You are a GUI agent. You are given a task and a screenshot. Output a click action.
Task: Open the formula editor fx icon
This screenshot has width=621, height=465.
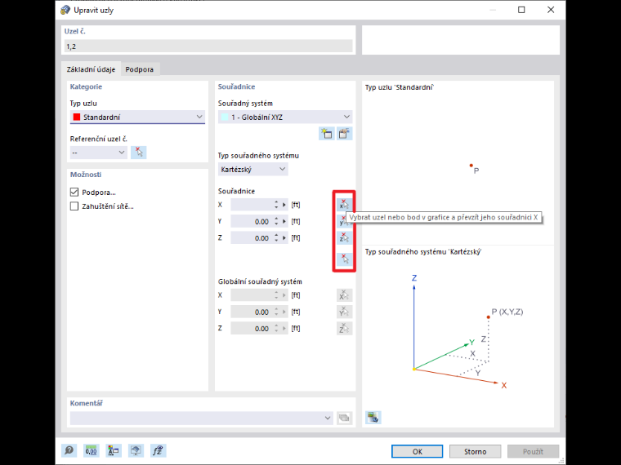pyautogui.click(x=158, y=450)
